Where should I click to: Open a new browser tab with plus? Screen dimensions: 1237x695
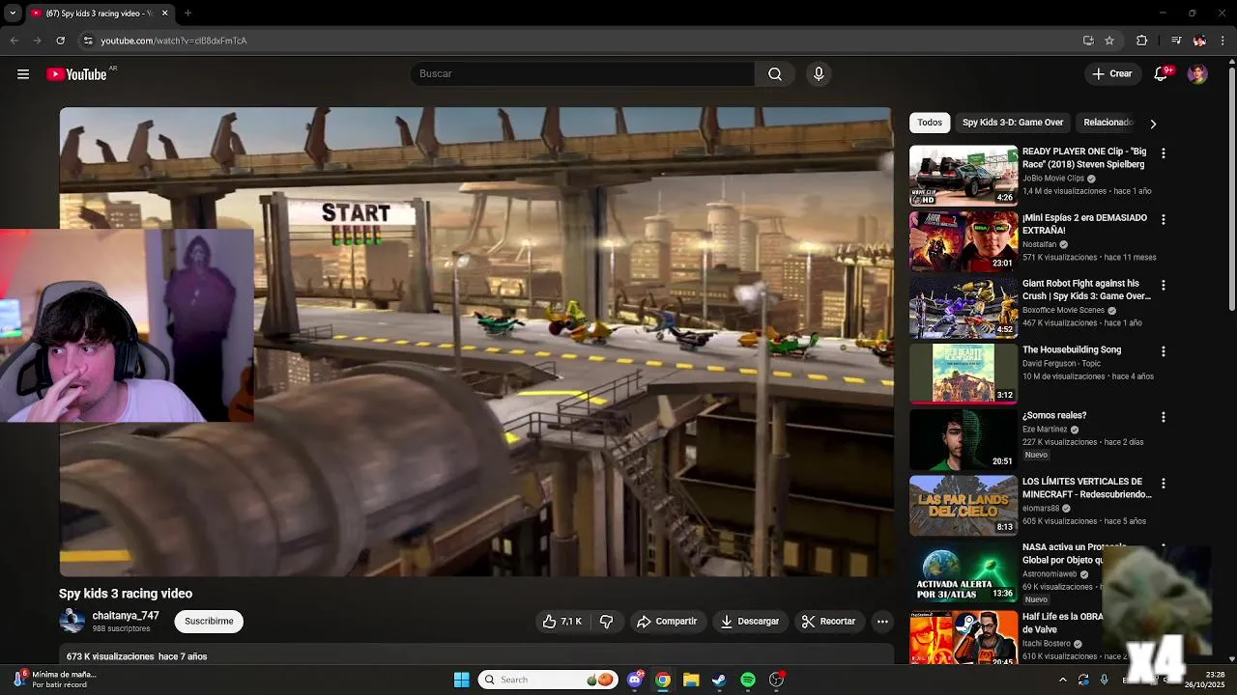187,14
